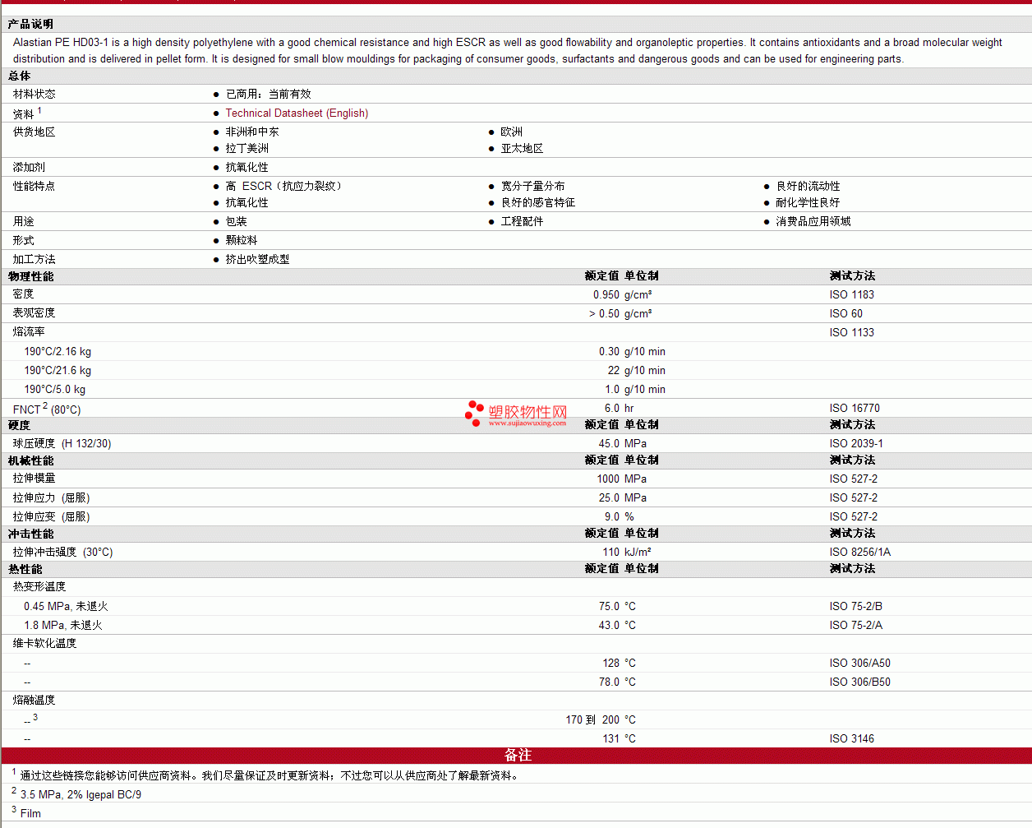Click the 拉伸应变 (屈服) row label
1032x828 pixels.
[52, 517]
